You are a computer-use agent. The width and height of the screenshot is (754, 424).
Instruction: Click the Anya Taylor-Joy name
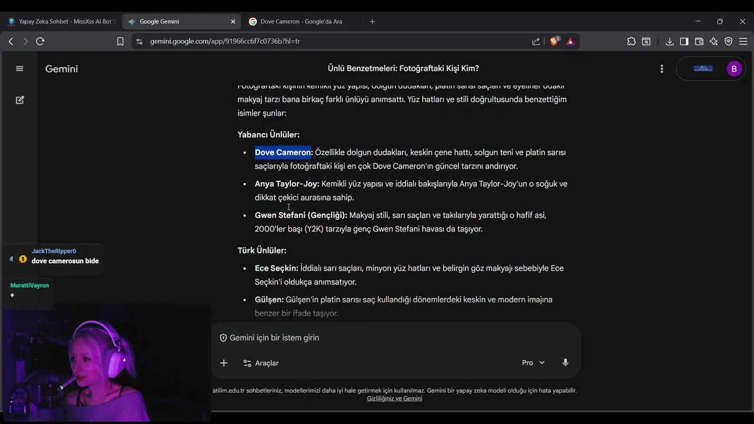pos(287,184)
